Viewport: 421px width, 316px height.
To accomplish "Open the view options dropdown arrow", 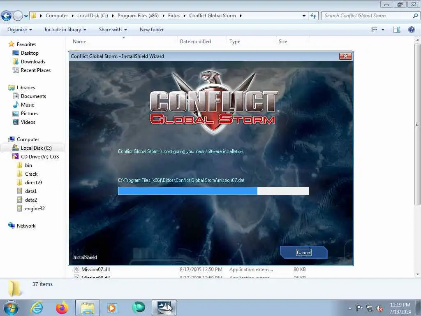I will pos(383,30).
